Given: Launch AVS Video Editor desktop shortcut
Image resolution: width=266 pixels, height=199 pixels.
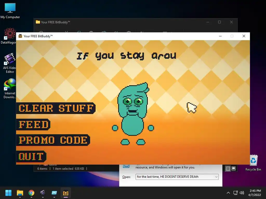Looking at the screenshot, I should tap(10, 63).
